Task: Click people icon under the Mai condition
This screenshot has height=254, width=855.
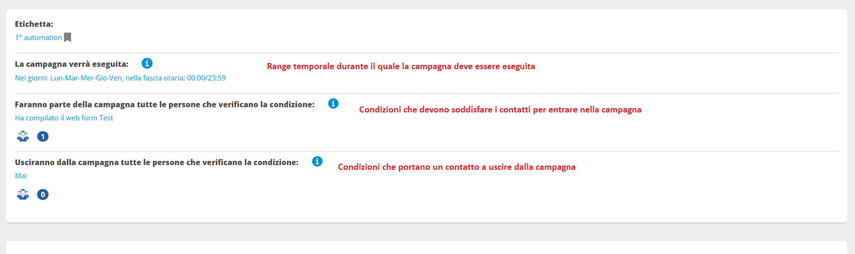Action: click(x=23, y=194)
